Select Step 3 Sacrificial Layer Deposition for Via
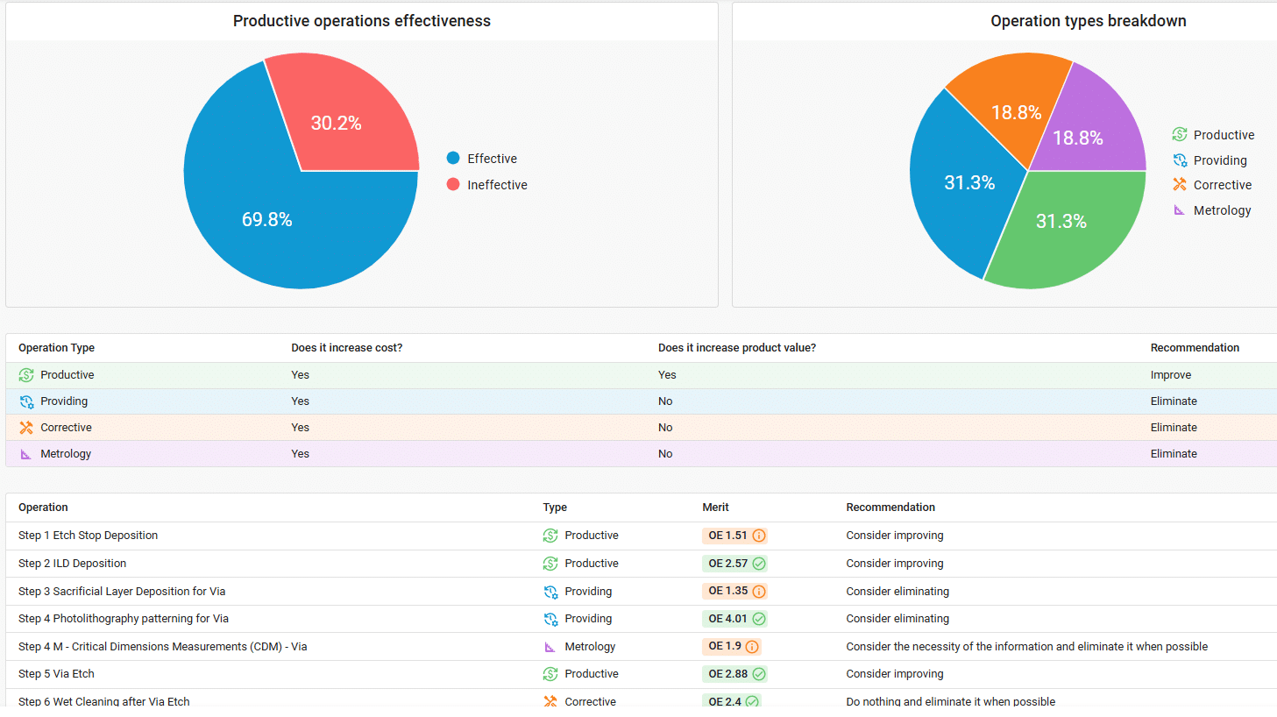This screenshot has height=717, width=1277. tap(641, 592)
